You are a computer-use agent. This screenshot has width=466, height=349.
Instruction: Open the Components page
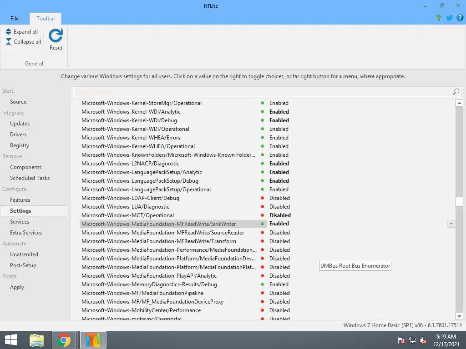coord(25,167)
